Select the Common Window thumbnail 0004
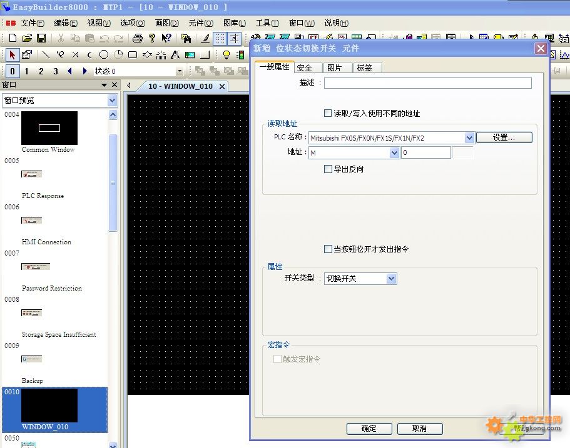 [x=49, y=128]
